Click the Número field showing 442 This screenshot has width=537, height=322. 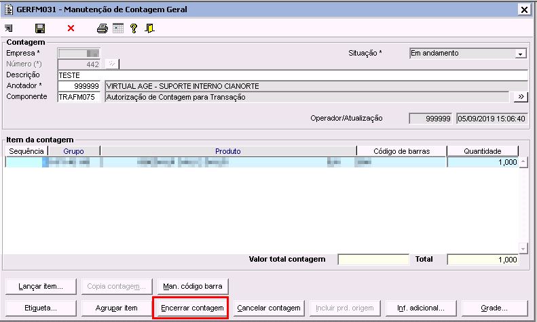(x=79, y=64)
